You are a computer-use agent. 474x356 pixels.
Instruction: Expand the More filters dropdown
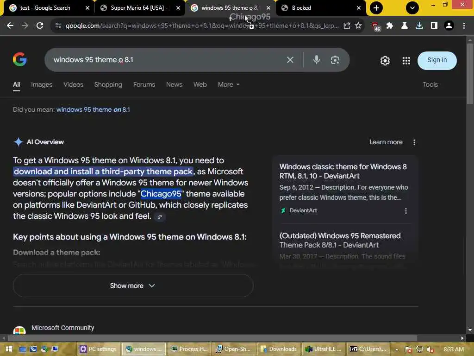229,85
